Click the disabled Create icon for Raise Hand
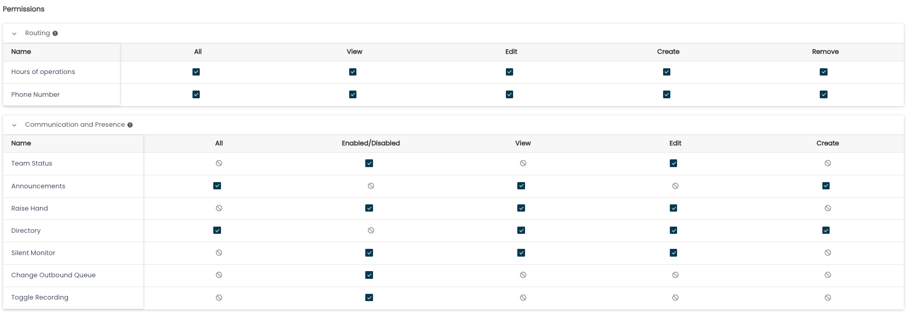 [828, 208]
